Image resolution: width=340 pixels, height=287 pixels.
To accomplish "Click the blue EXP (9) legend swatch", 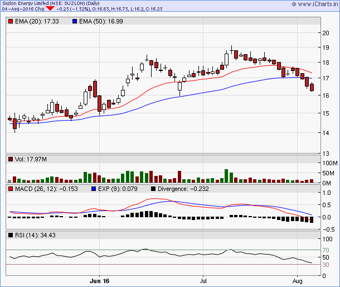I will tap(94, 189).
